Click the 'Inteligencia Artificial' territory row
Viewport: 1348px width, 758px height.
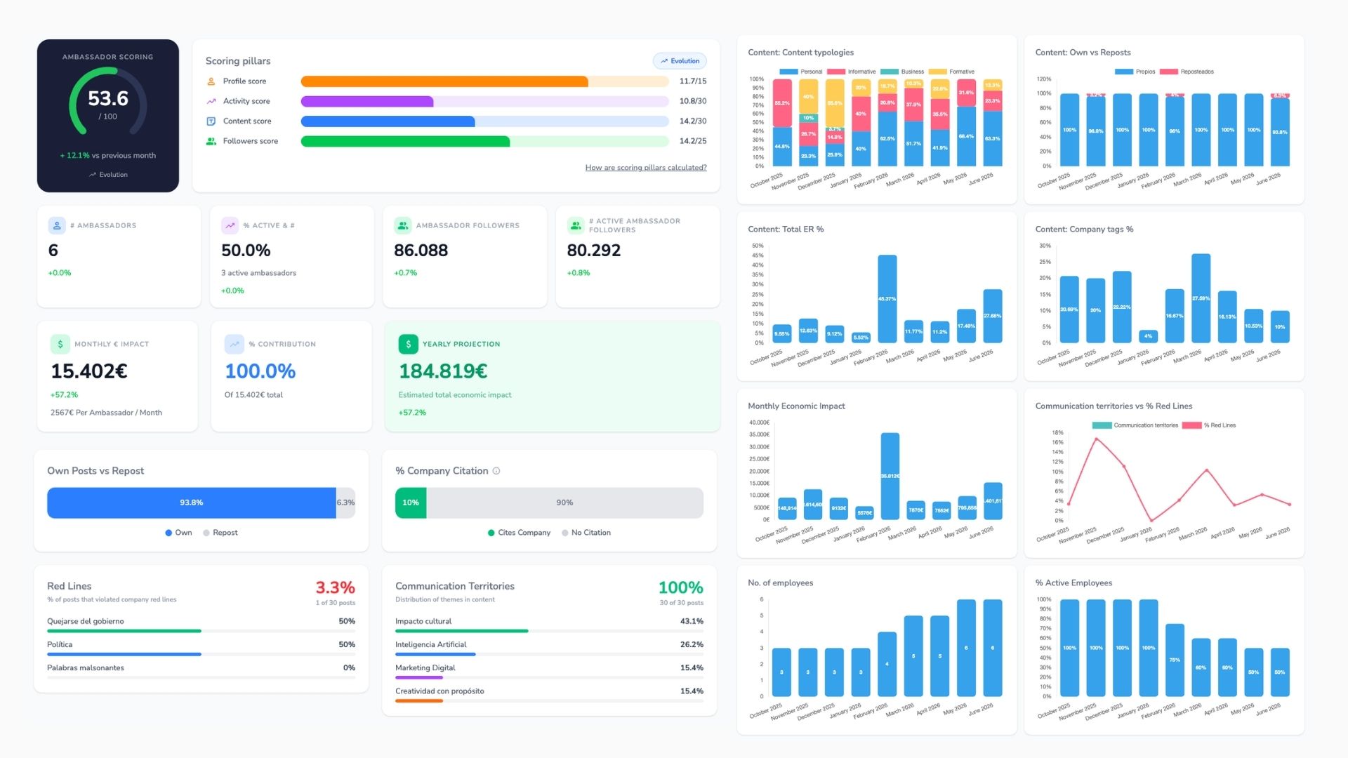[x=550, y=649]
